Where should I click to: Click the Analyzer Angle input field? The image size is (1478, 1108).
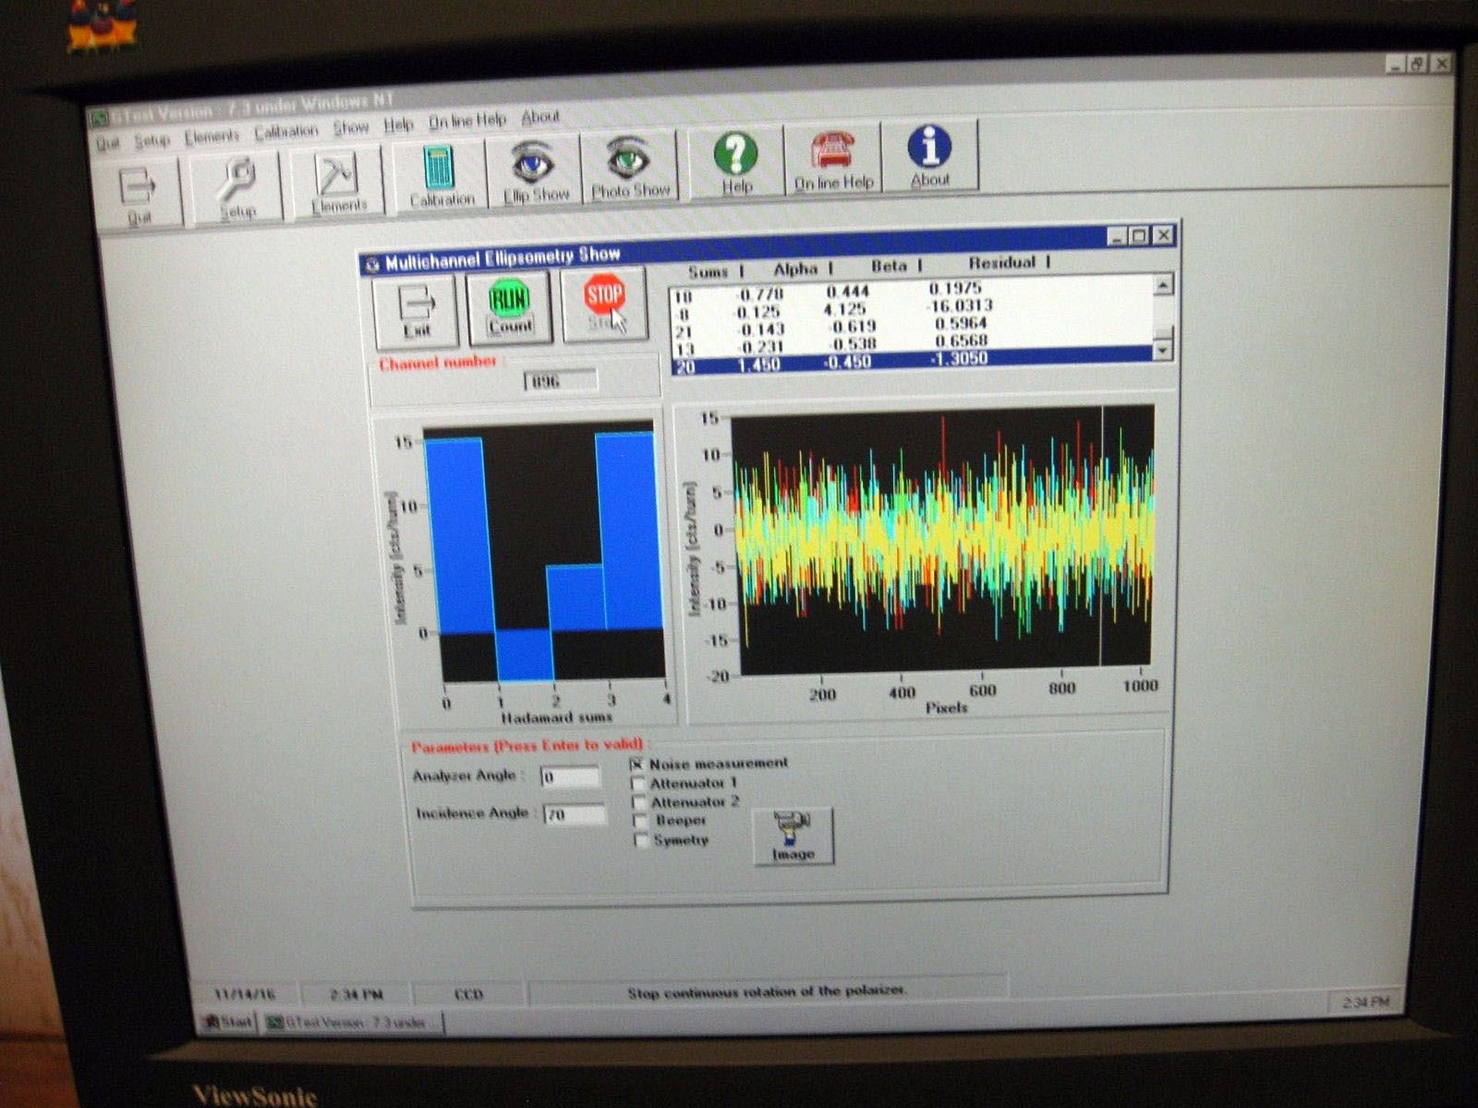570,776
